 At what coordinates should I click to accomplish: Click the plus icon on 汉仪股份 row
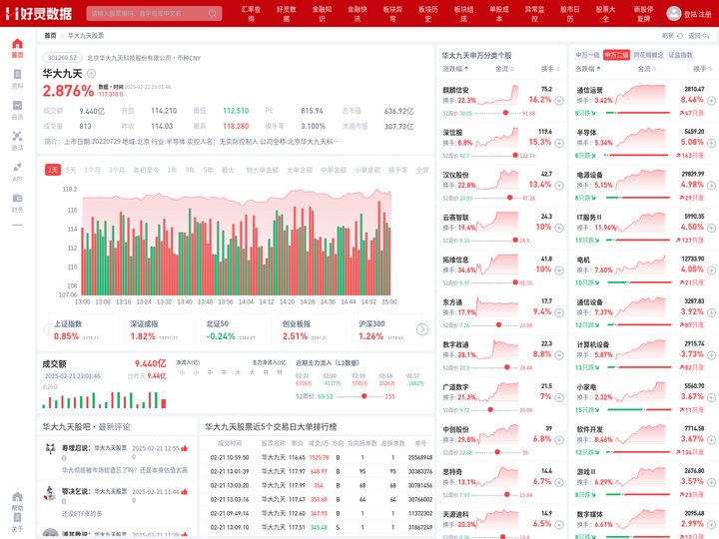559,186
